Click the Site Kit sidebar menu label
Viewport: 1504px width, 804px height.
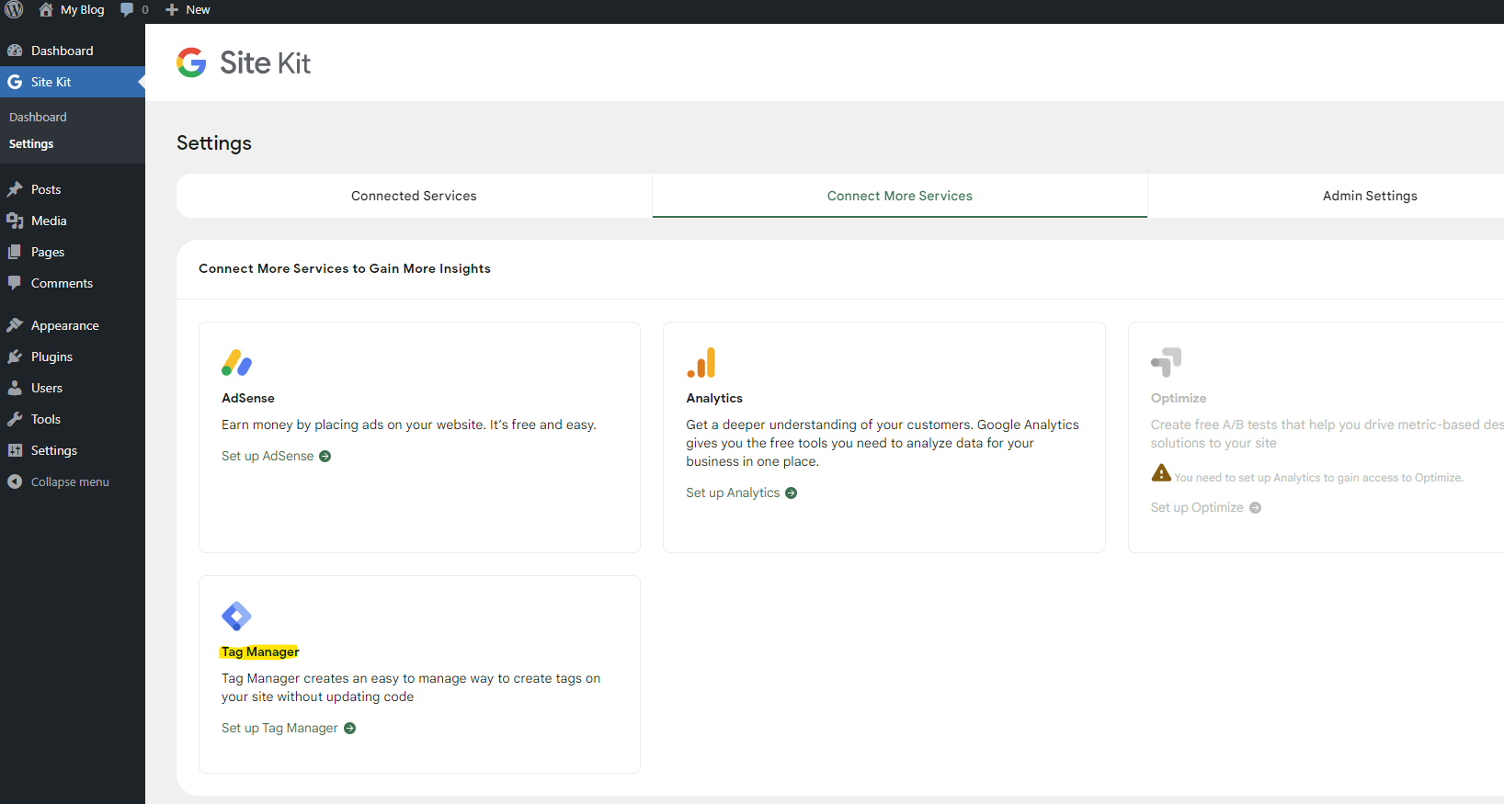pos(51,82)
